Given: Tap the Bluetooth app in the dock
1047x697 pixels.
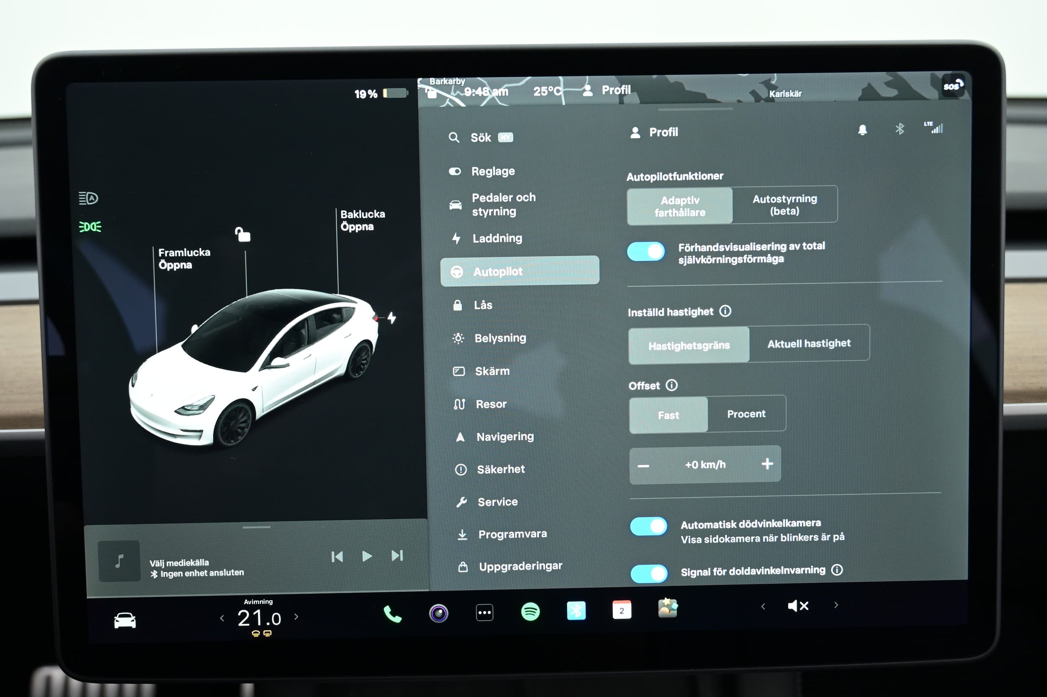Looking at the screenshot, I should tap(576, 611).
